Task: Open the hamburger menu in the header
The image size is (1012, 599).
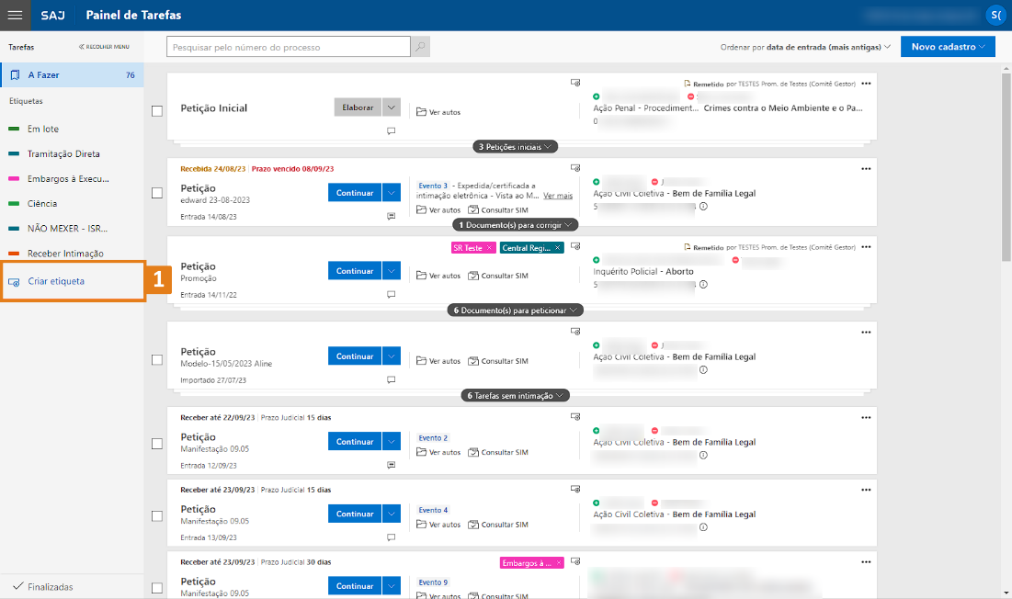Action: (15, 16)
